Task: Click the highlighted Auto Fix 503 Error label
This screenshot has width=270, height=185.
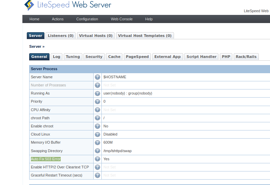Action: [x=46, y=159]
